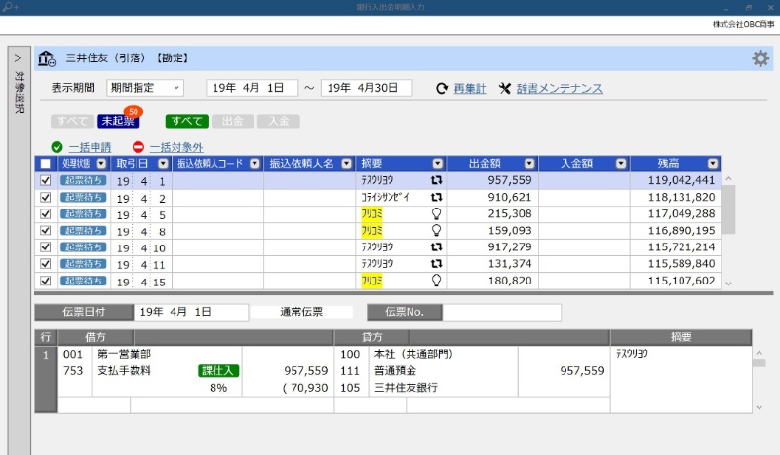Uncheck the checkbox for the 917,279 row
Viewport: 780px width, 455px height.
click(x=45, y=247)
